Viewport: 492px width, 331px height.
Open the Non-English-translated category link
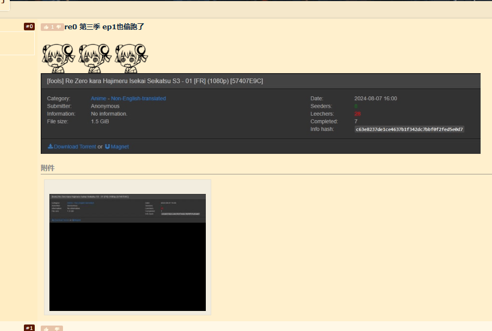tap(138, 99)
